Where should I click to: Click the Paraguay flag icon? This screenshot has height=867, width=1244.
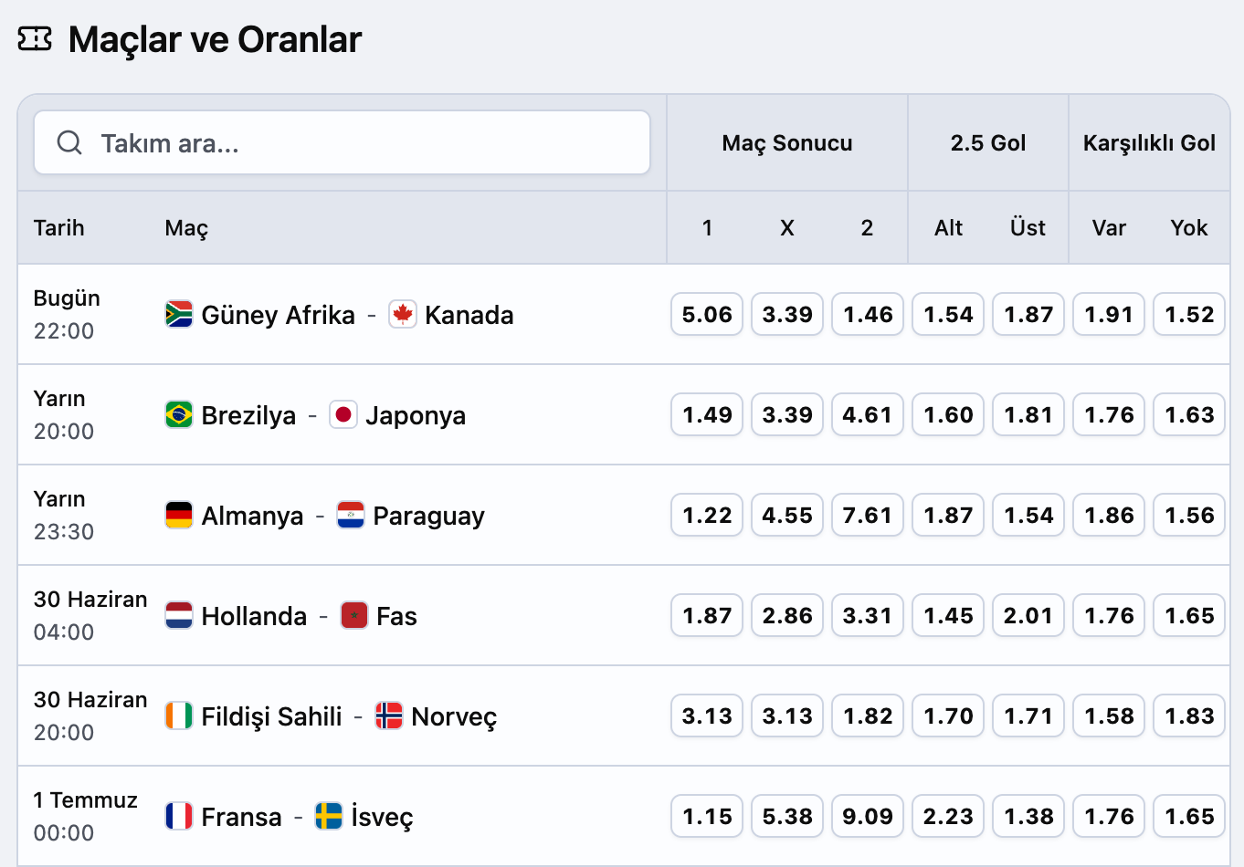click(x=351, y=515)
